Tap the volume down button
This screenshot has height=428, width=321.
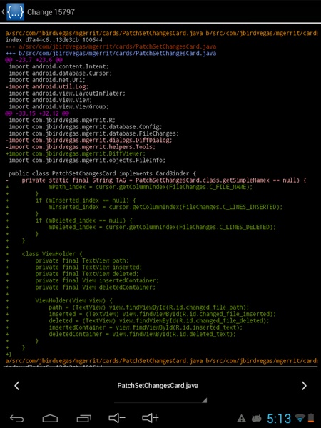click(x=116, y=418)
